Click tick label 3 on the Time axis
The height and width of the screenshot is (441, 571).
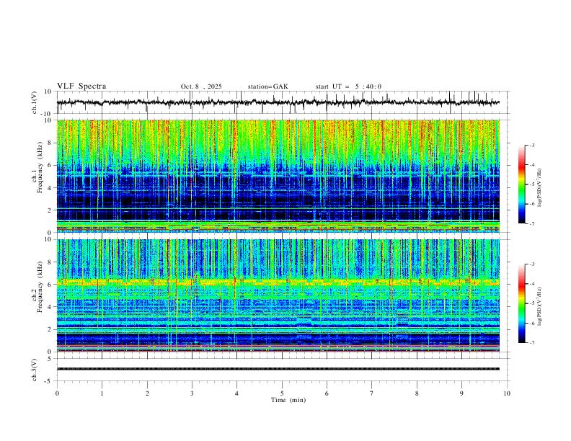[x=192, y=393]
